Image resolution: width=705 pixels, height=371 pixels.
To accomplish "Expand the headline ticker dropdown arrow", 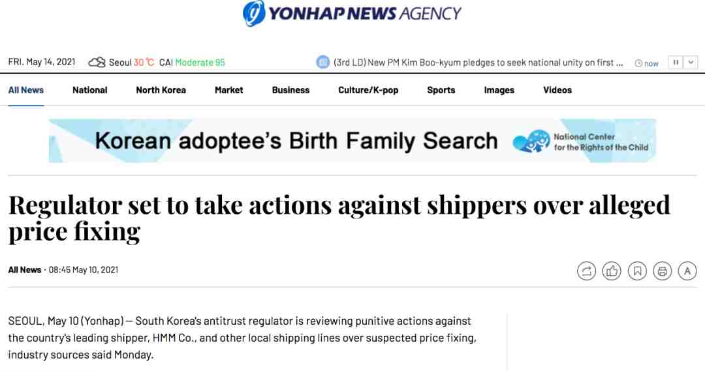I will 691,63.
